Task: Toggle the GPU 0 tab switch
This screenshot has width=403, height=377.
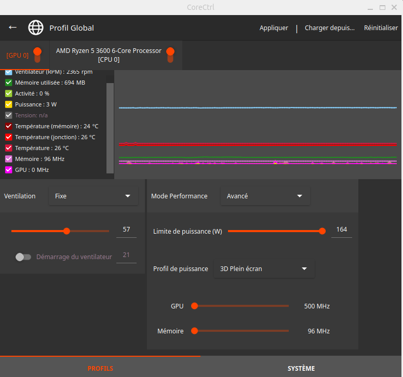Action: point(37,54)
